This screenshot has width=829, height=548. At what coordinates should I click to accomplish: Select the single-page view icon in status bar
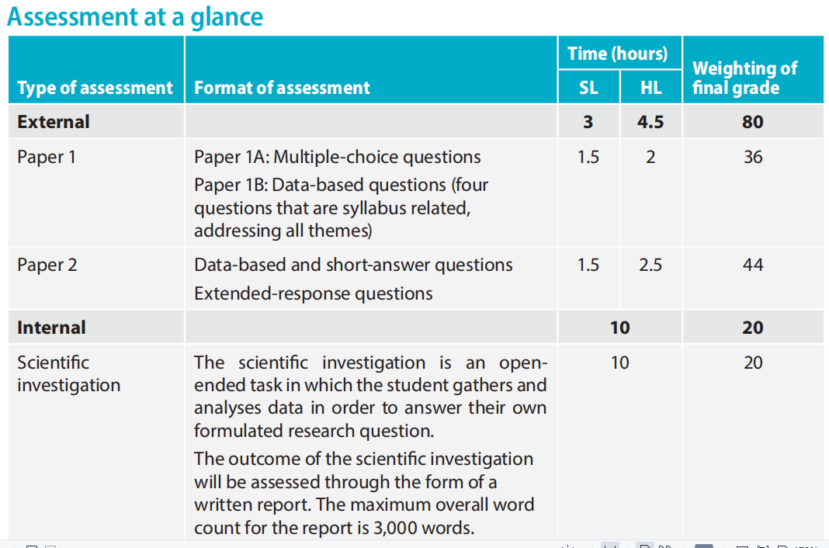(645, 546)
